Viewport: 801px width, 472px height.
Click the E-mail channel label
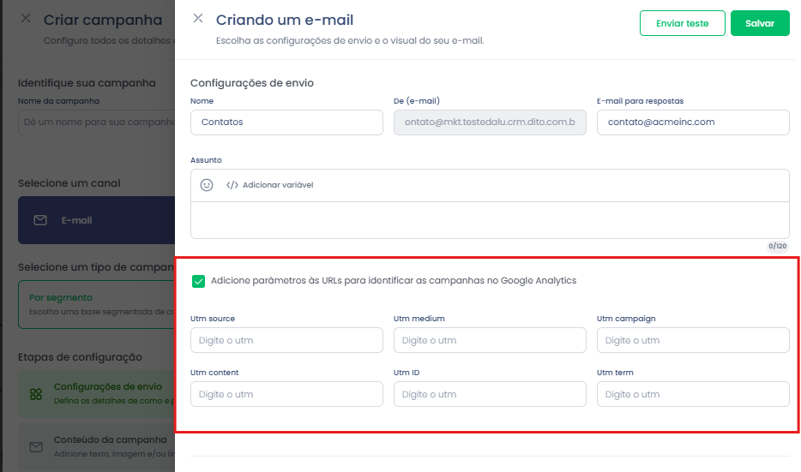pos(76,220)
